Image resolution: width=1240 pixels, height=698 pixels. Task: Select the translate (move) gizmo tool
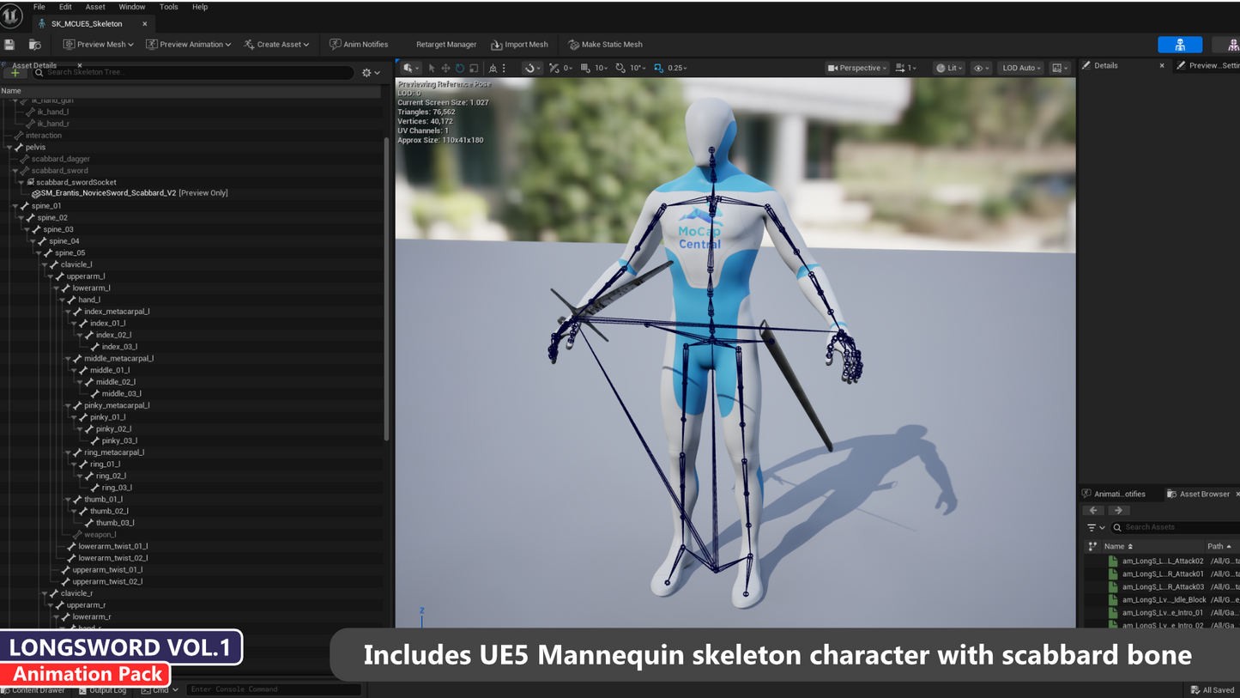(445, 68)
